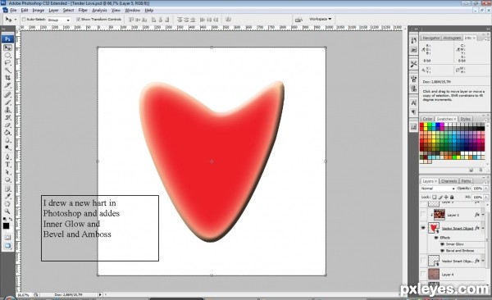
Task: Select the Notes tool
Action: pyautogui.click(x=7, y=189)
